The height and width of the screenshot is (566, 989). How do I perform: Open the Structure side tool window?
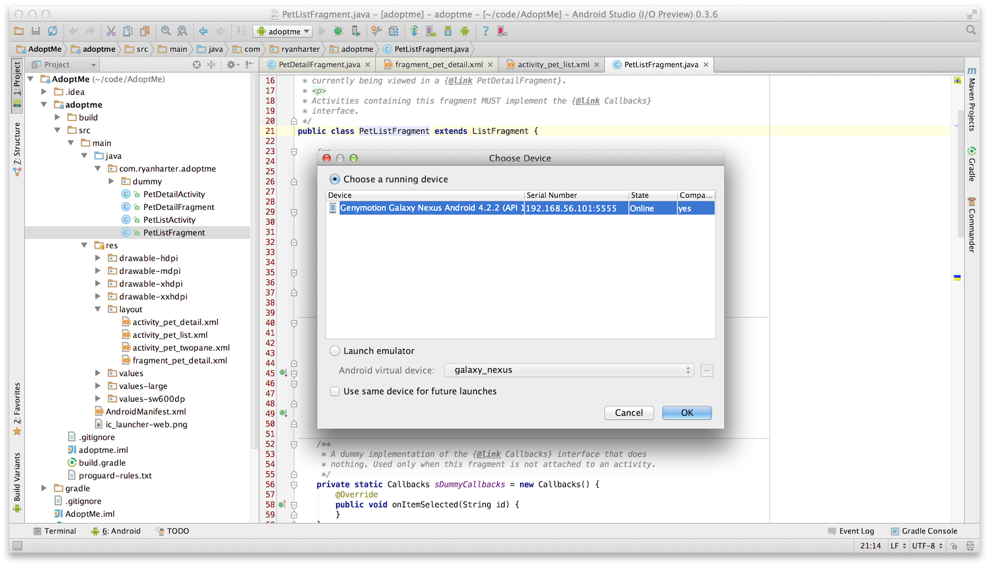point(17,149)
